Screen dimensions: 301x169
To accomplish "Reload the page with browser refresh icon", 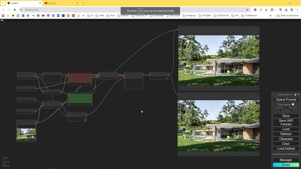I will 14,9.
